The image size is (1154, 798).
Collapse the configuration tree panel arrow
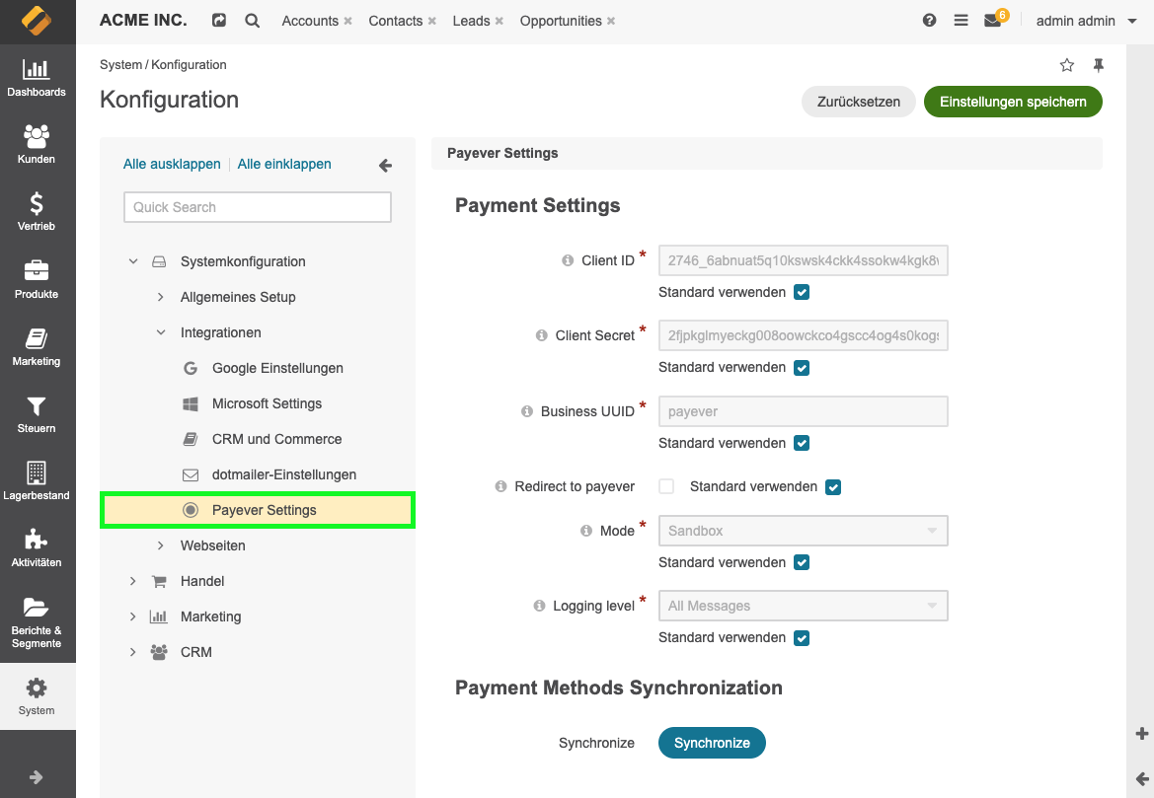[385, 166]
